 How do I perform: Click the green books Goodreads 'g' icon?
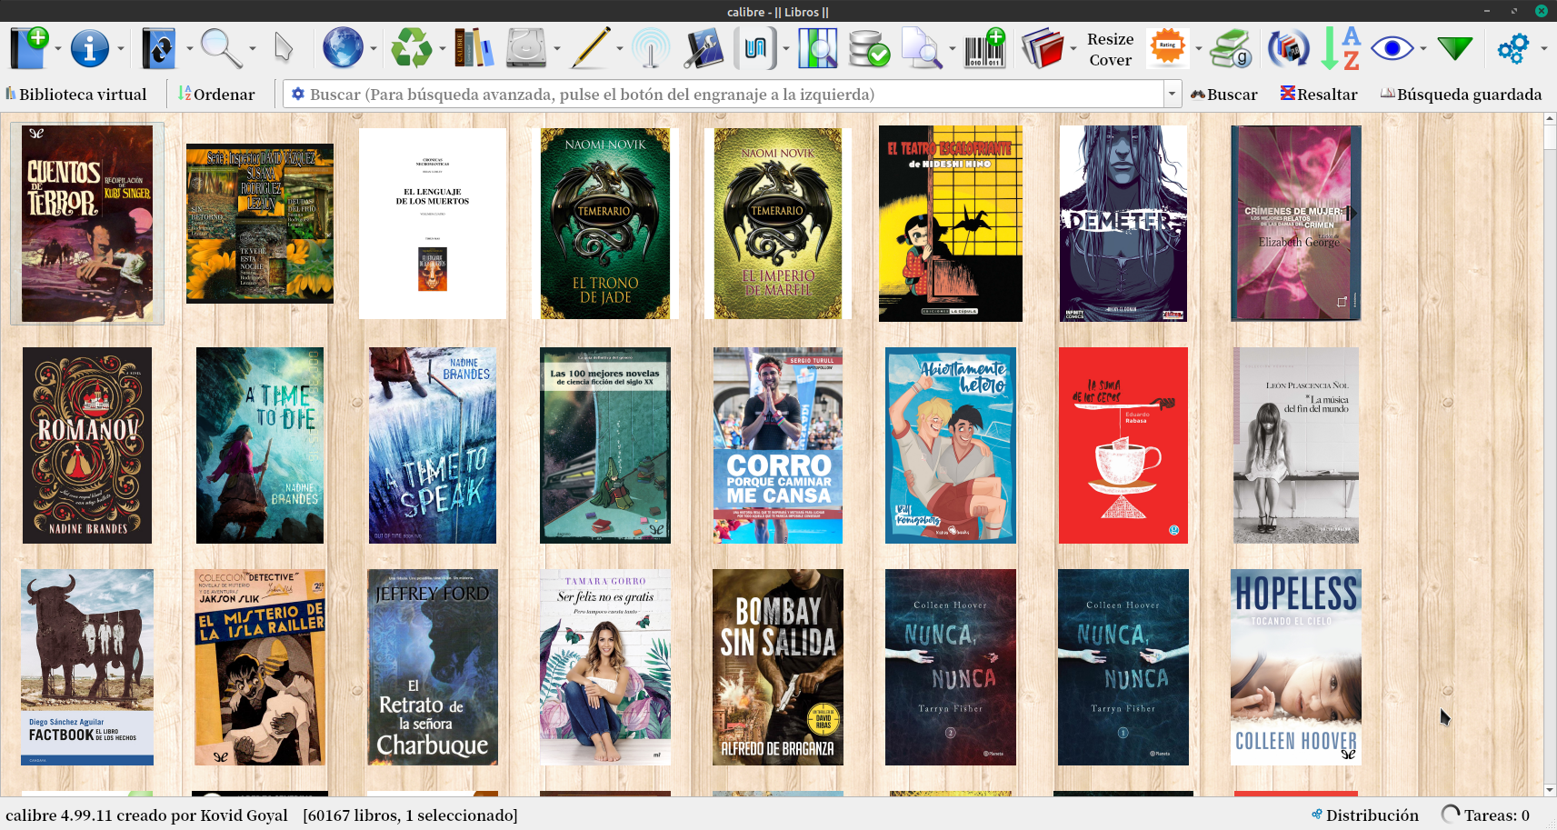click(1231, 48)
